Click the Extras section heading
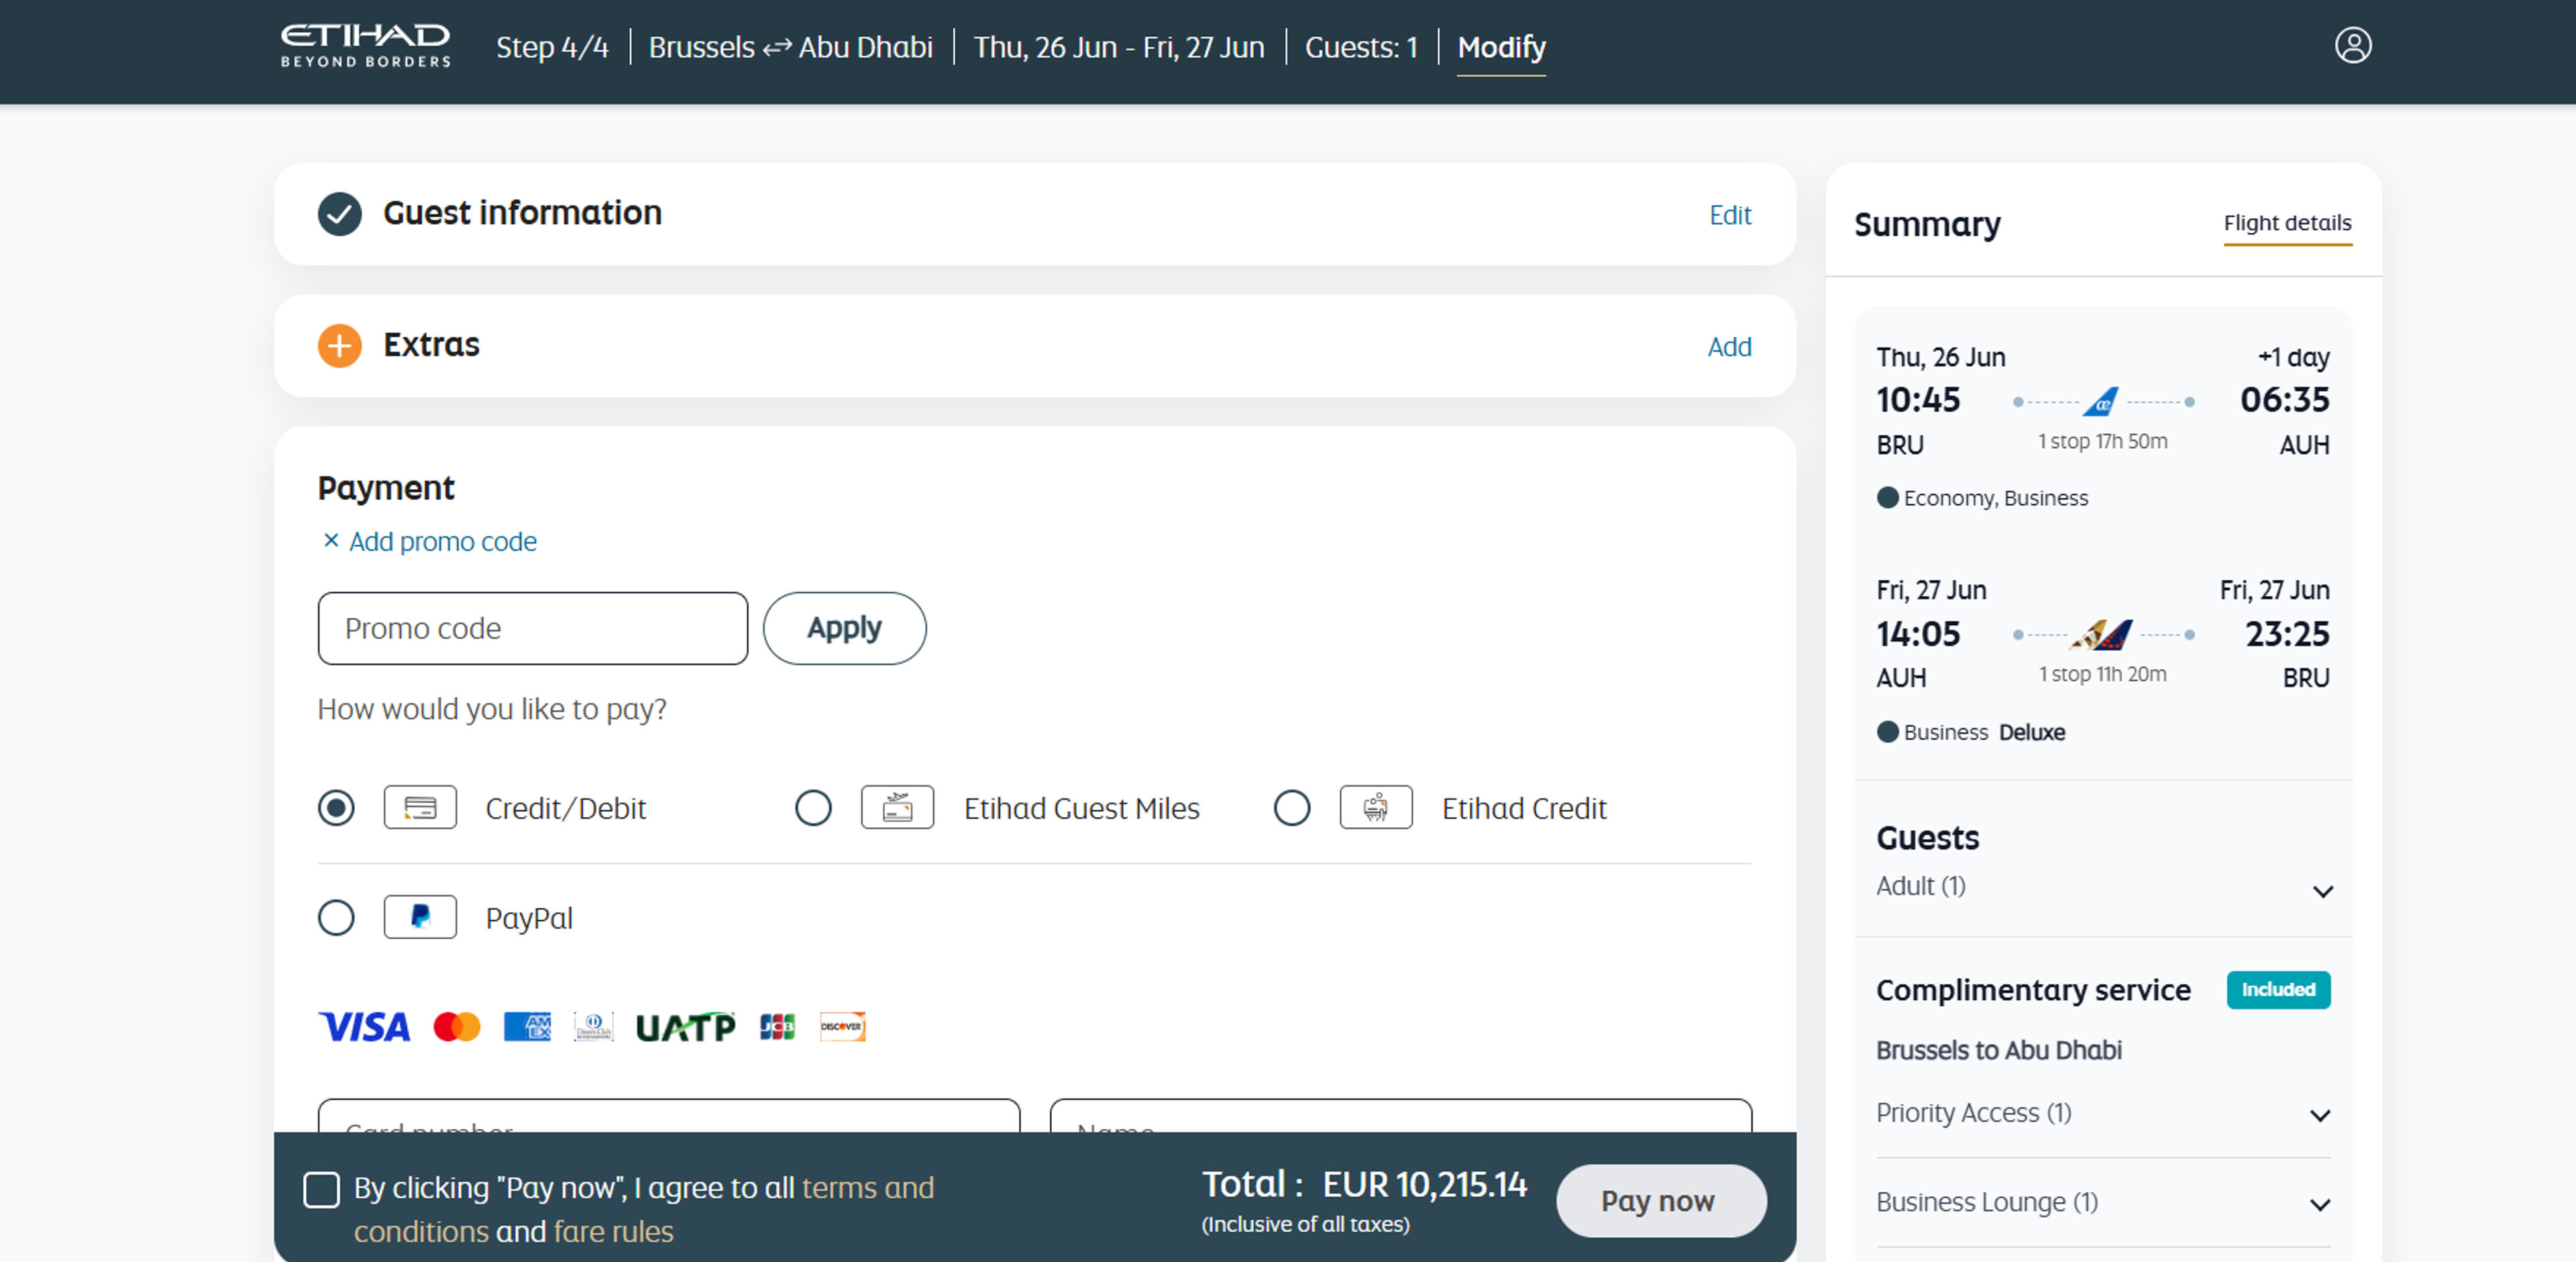2576x1262 pixels. click(431, 345)
